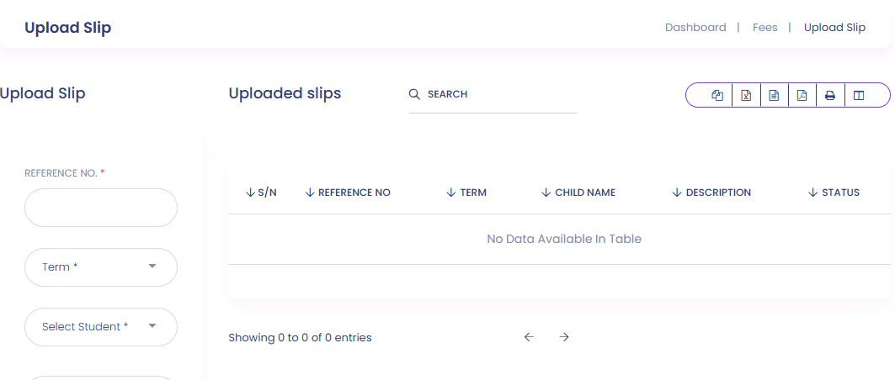Go to the next table page
The height and width of the screenshot is (380, 895).
click(564, 337)
